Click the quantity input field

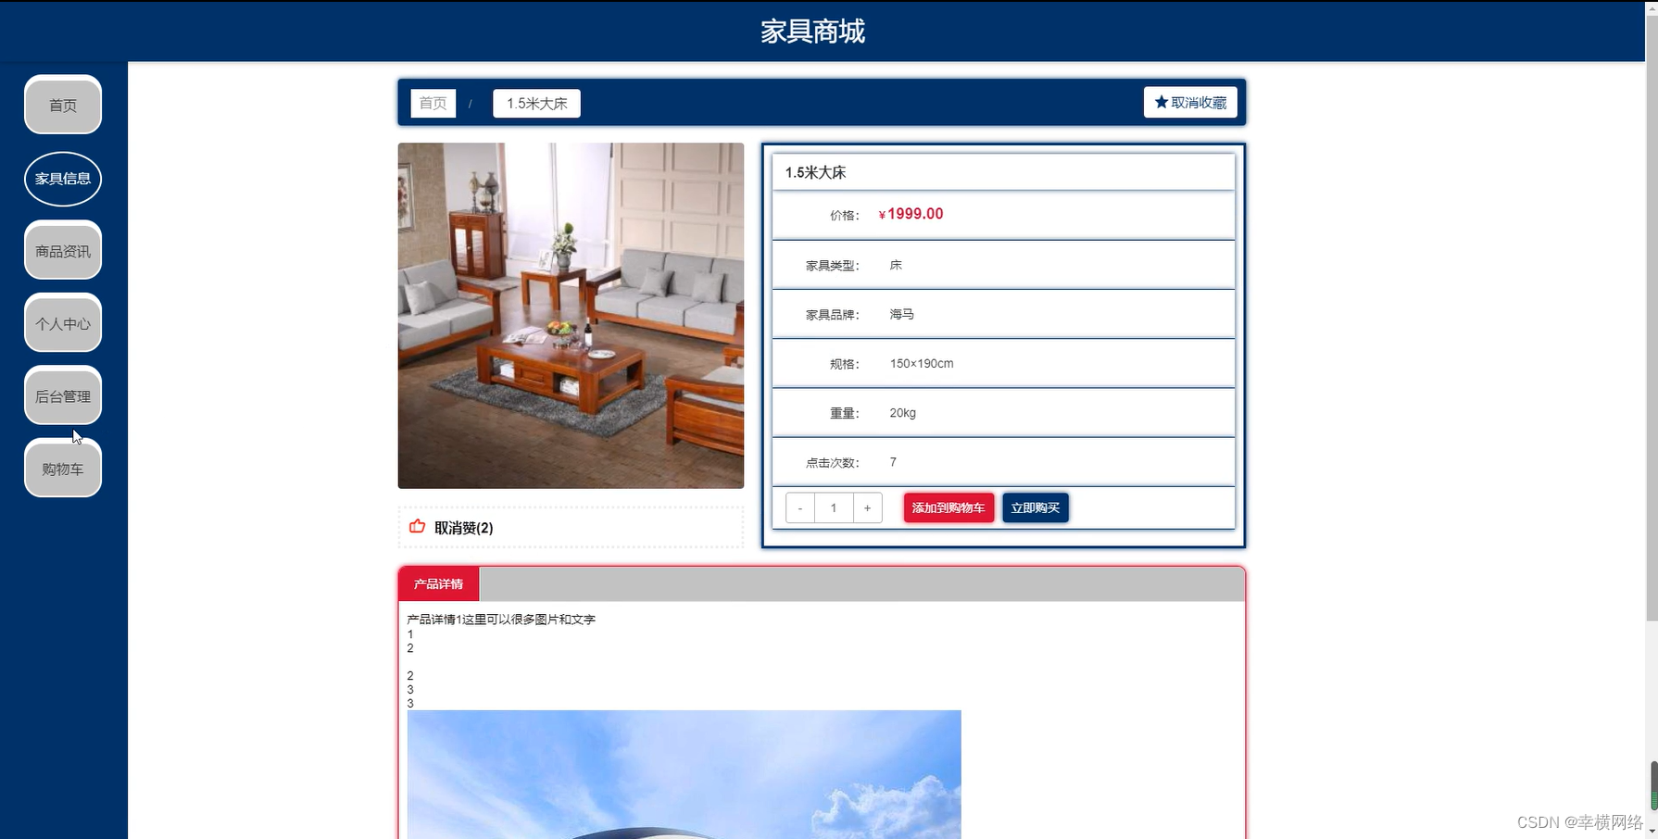coord(833,507)
